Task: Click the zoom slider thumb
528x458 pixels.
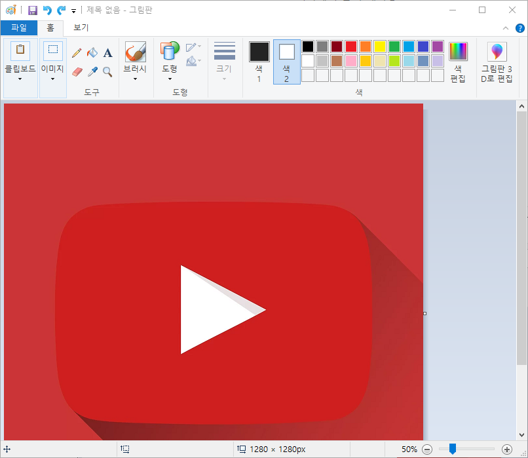Action: [453, 449]
